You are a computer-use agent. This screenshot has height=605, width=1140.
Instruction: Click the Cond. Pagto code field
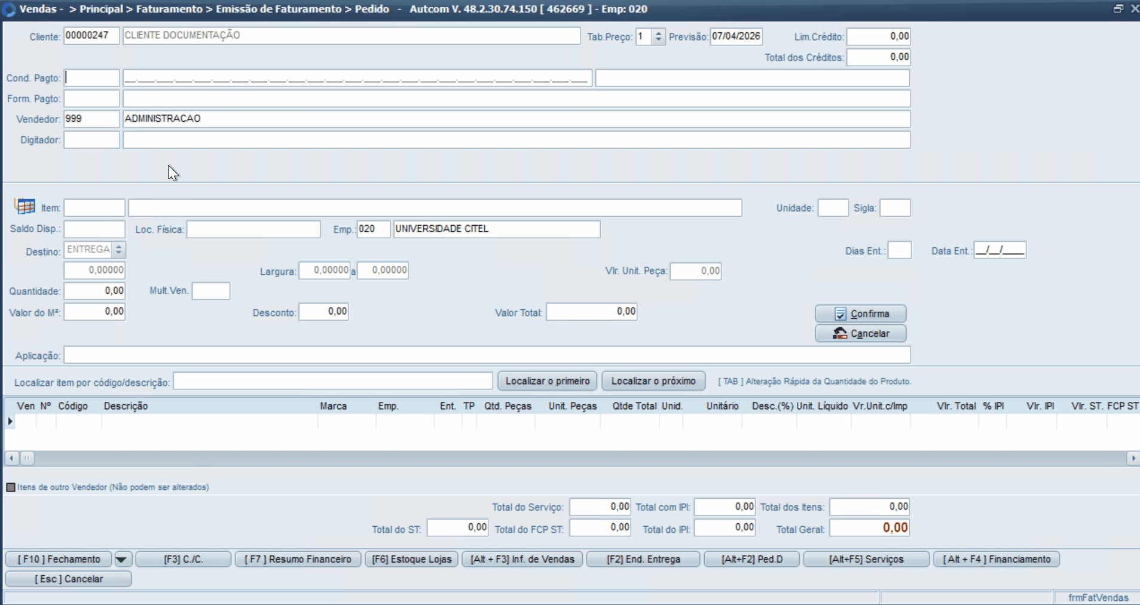coord(91,78)
